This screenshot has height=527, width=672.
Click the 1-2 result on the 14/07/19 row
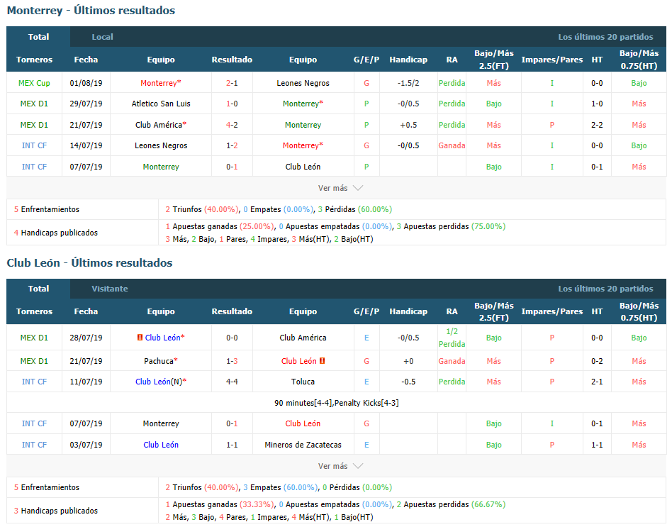[x=232, y=145]
